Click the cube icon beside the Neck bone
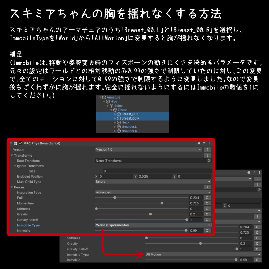This screenshot has height=269, width=269. (x=118, y=122)
